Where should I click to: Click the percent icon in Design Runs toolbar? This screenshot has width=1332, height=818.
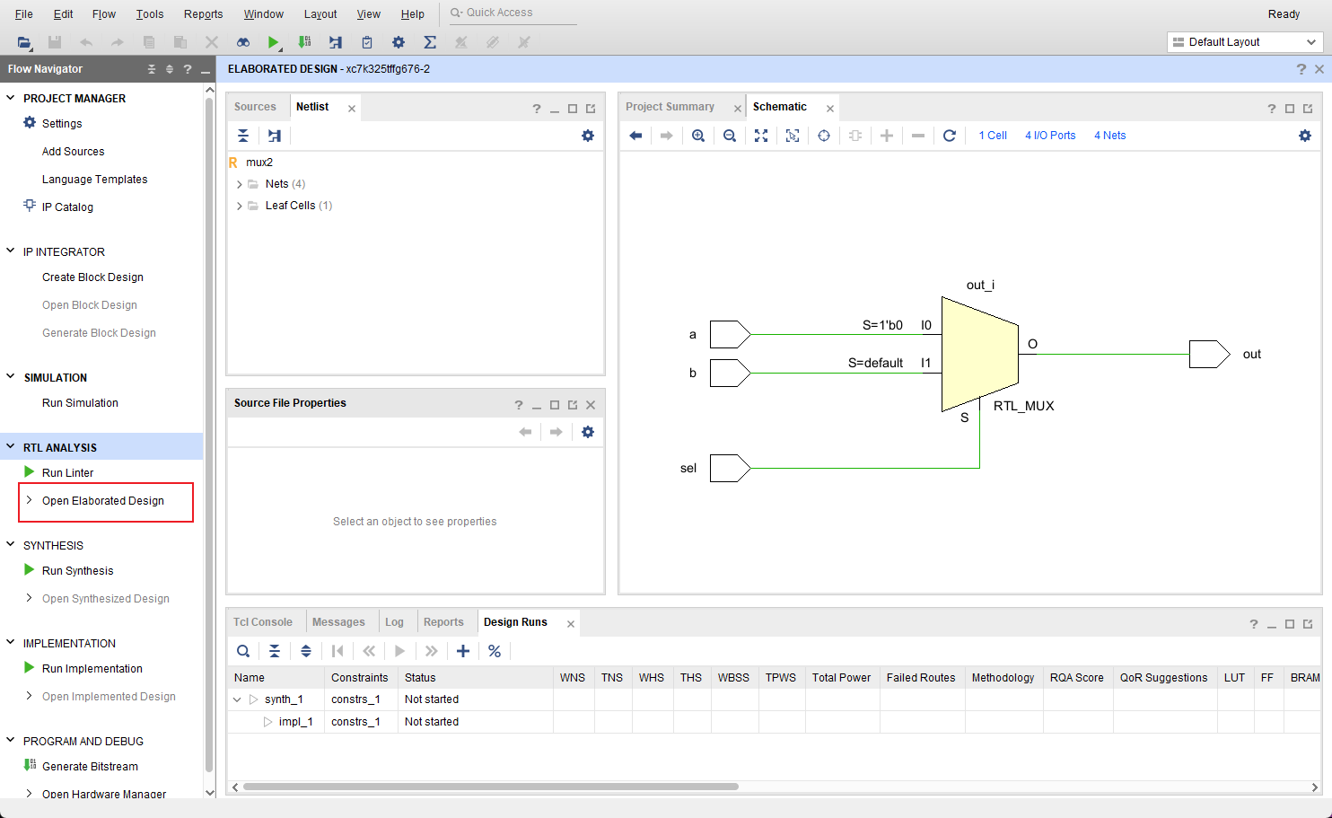click(495, 651)
